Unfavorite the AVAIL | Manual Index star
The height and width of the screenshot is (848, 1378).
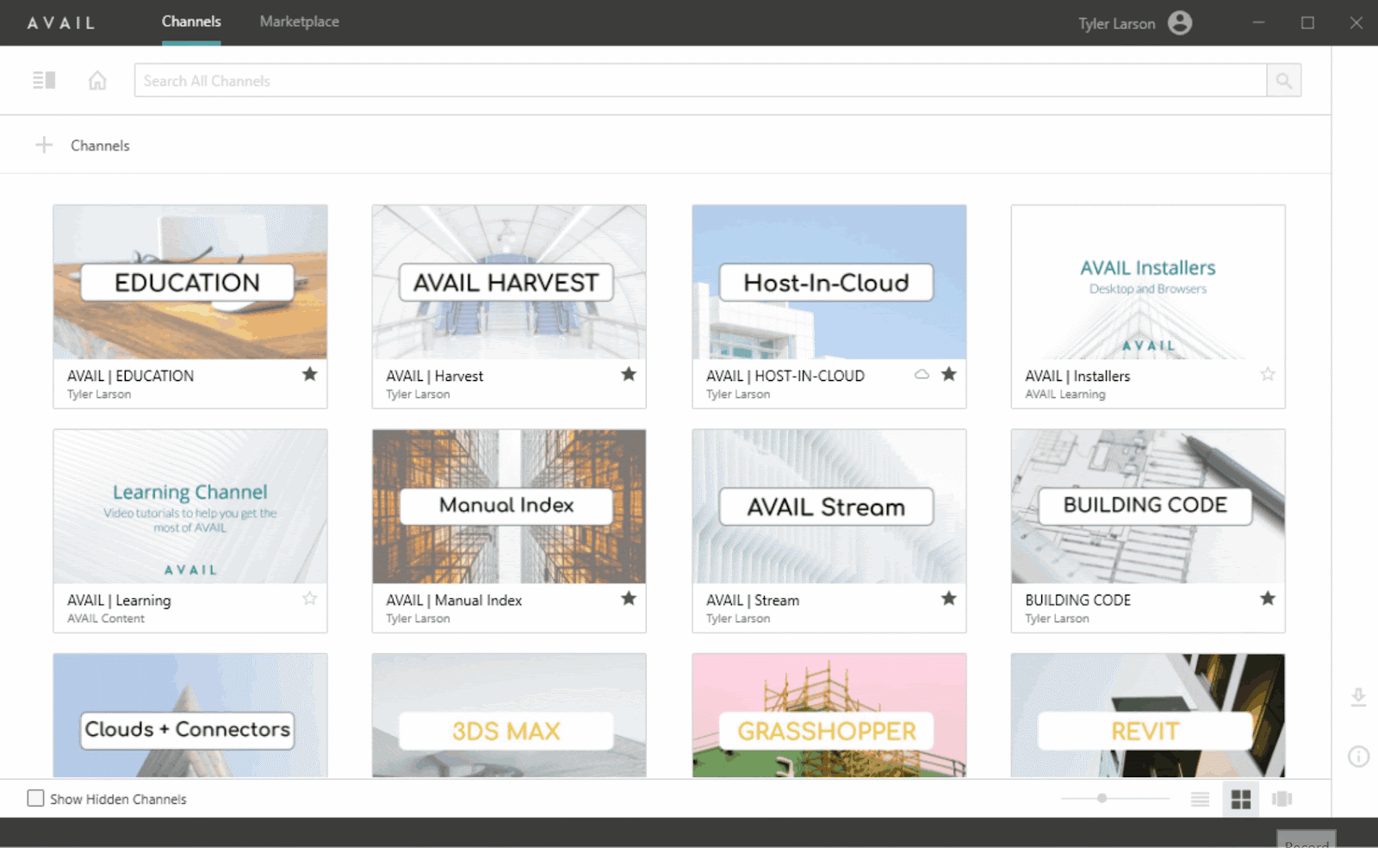click(629, 598)
